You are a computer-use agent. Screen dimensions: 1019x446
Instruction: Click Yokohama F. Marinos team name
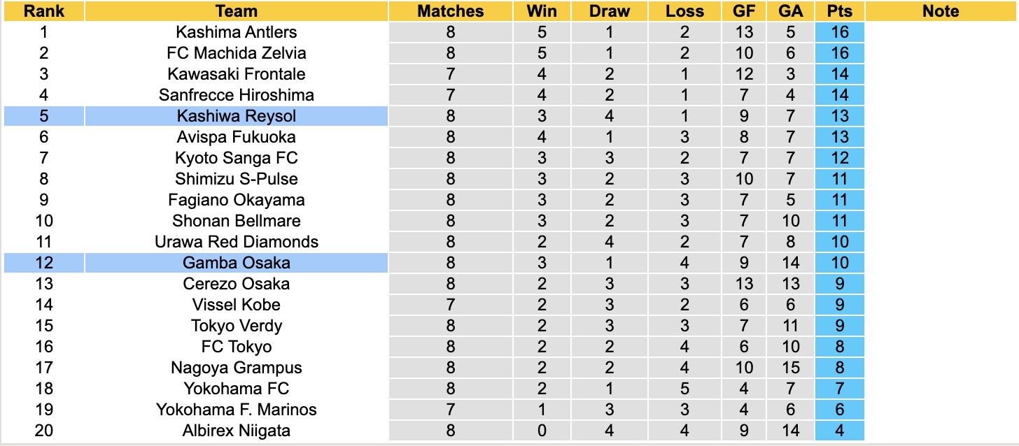pyautogui.click(x=237, y=410)
